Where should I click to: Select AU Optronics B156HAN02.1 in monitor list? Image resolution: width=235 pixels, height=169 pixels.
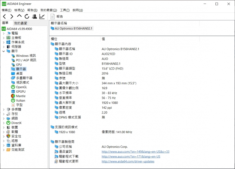tap(71, 28)
